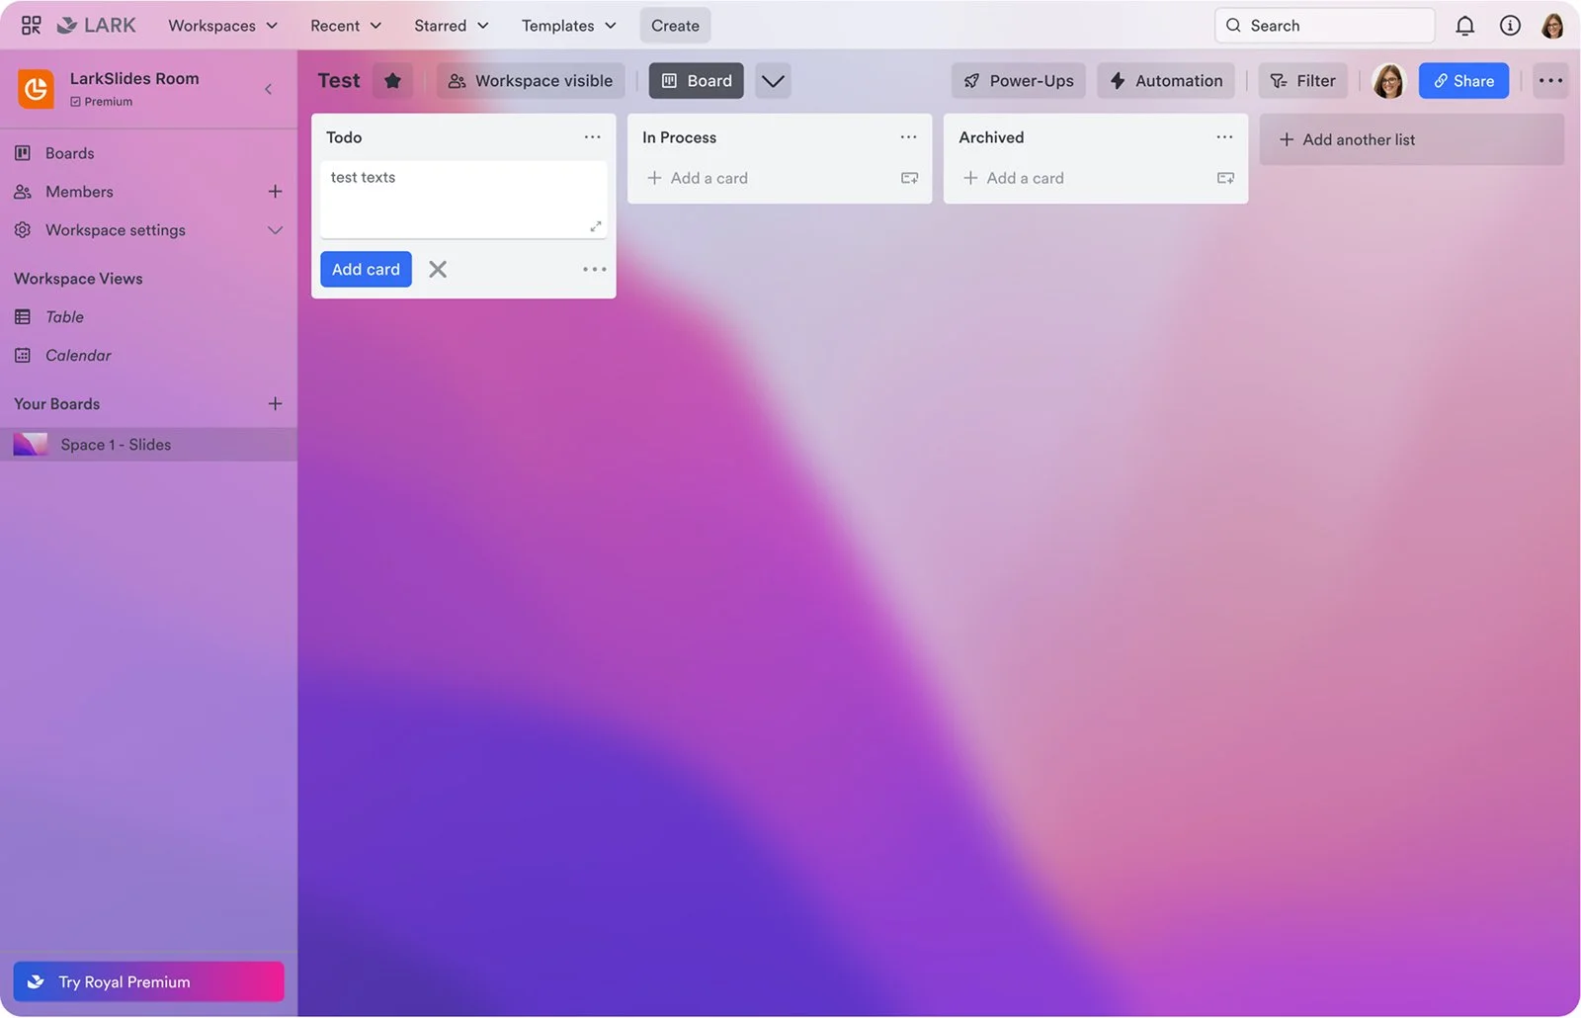Open the Try Royal Premium offer
The width and height of the screenshot is (1581, 1018).
(x=148, y=981)
